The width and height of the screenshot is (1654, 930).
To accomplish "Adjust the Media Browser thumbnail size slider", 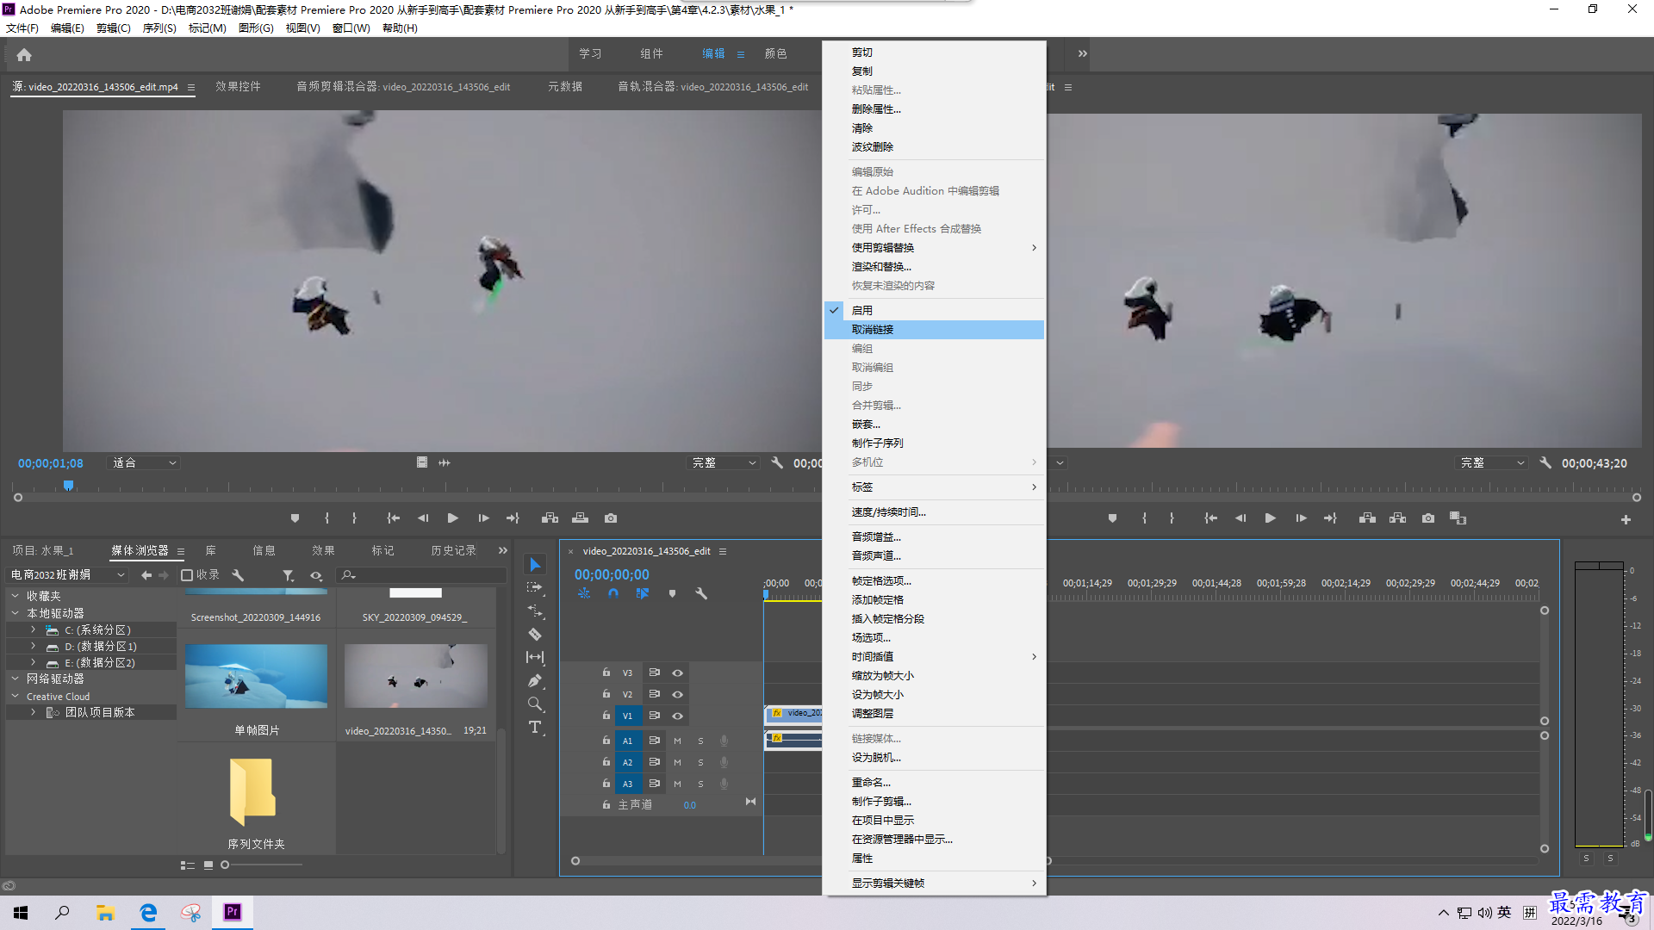I will (225, 865).
